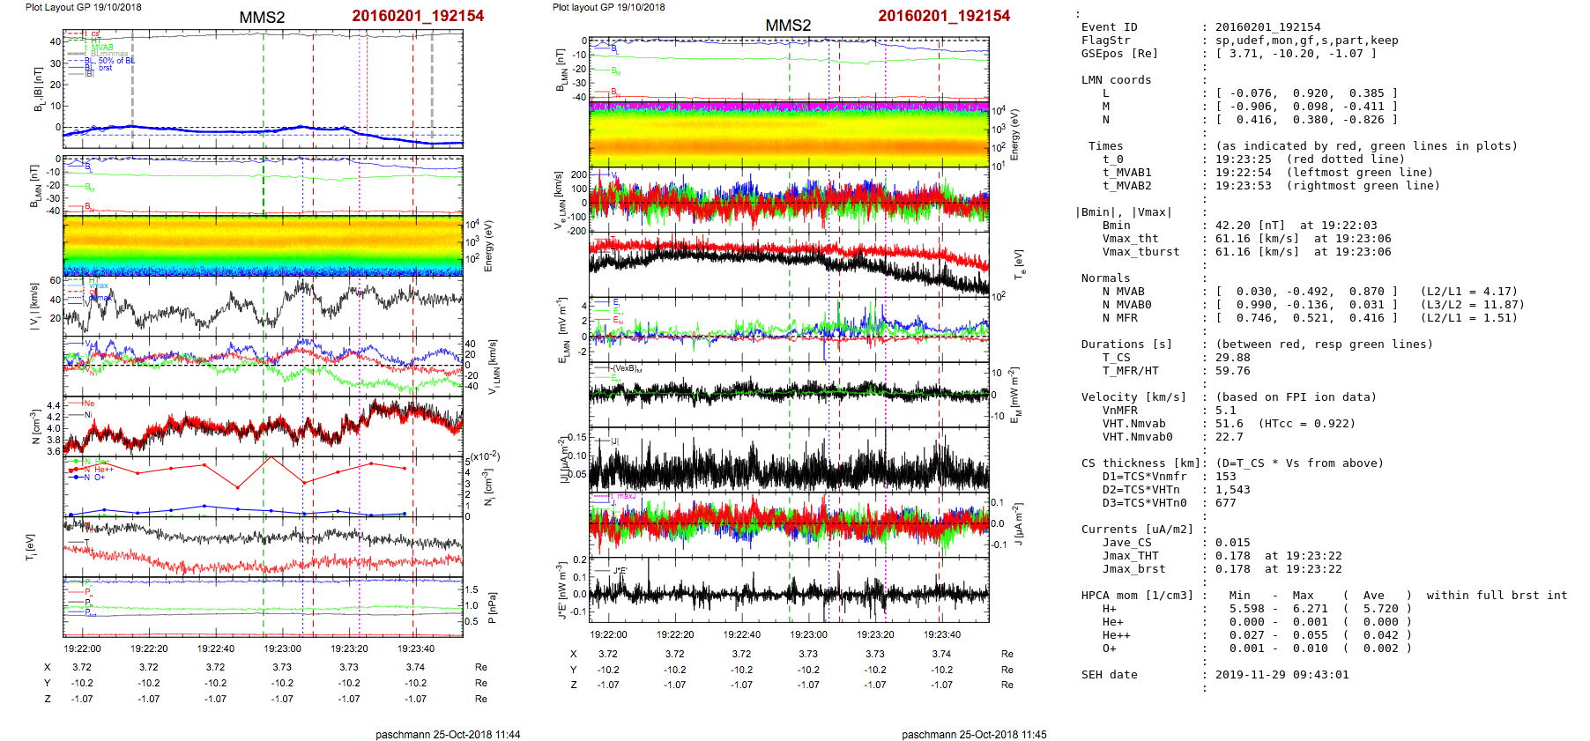1590x741 pixels.
Task: Click the Durations [s] heading
Action: (1126, 345)
